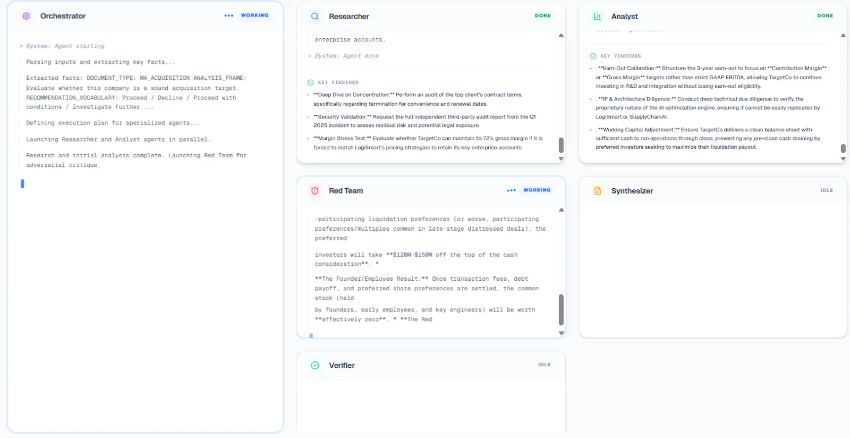Click the Synthesizer IDLE status badge
Screen dimensions: 850x438
tap(827, 190)
